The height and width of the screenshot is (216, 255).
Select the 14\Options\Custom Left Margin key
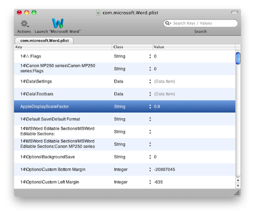pyautogui.click(x=50, y=182)
